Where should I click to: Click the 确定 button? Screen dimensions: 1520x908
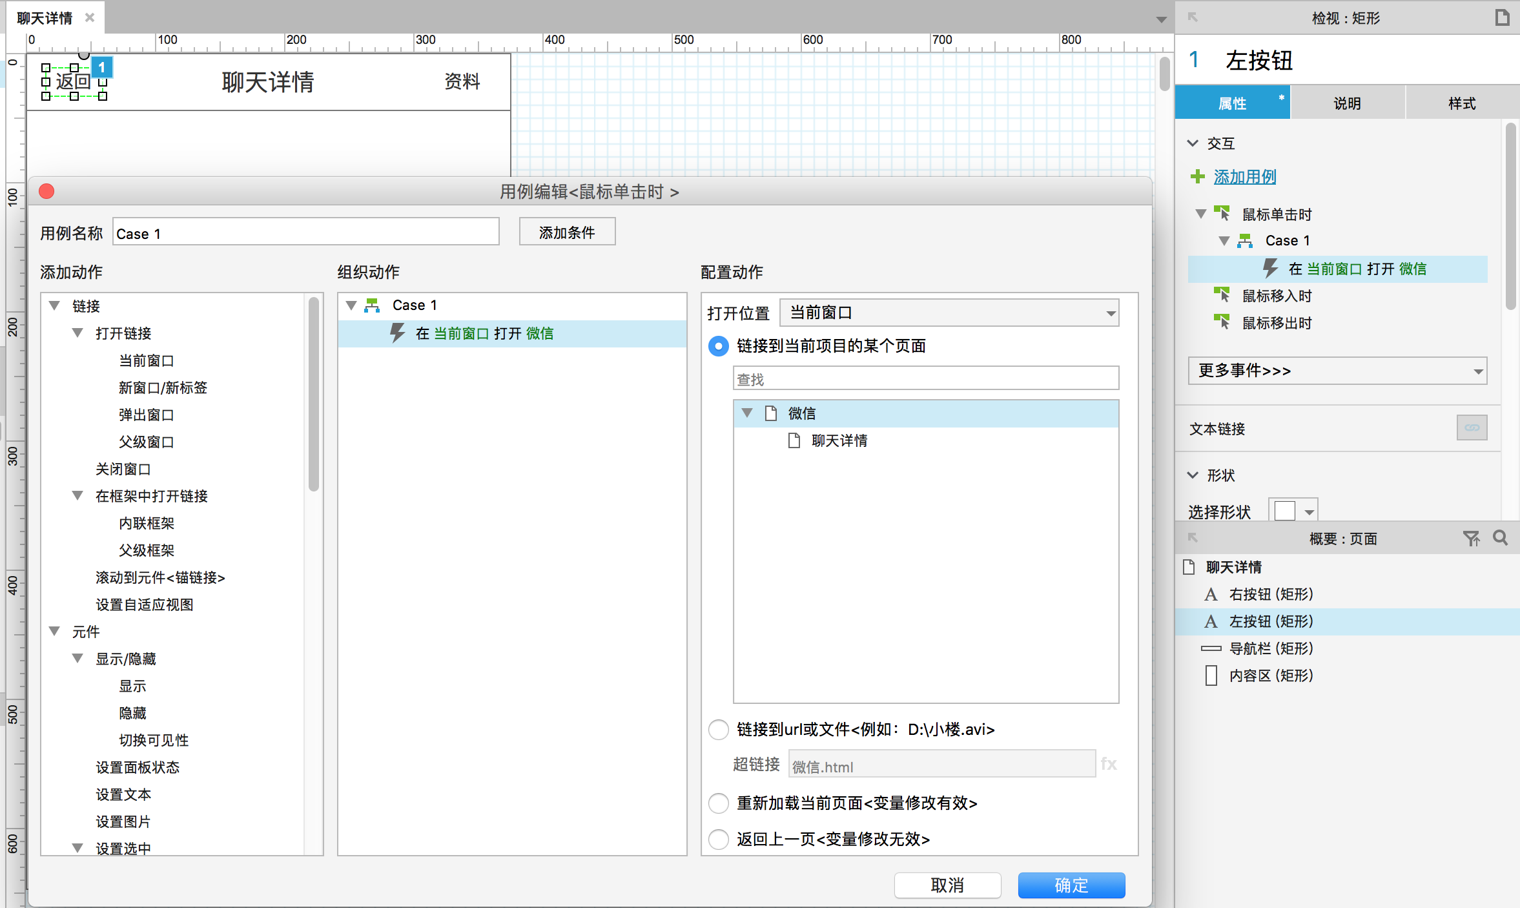click(x=1071, y=885)
